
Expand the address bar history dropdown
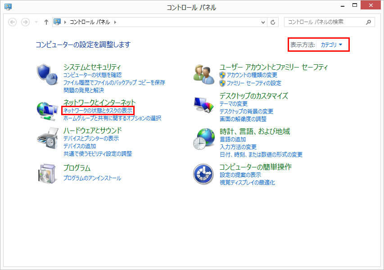(x=263, y=22)
